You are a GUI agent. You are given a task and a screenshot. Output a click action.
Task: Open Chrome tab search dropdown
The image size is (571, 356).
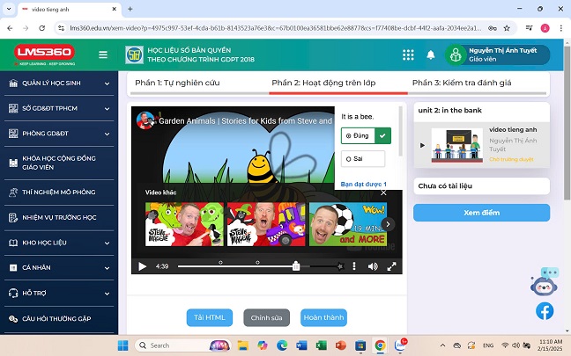pos(9,9)
